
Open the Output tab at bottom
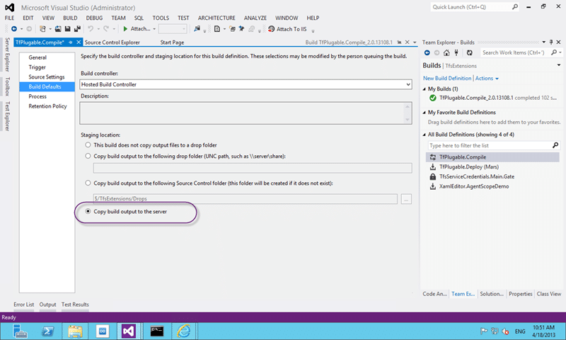(x=47, y=305)
